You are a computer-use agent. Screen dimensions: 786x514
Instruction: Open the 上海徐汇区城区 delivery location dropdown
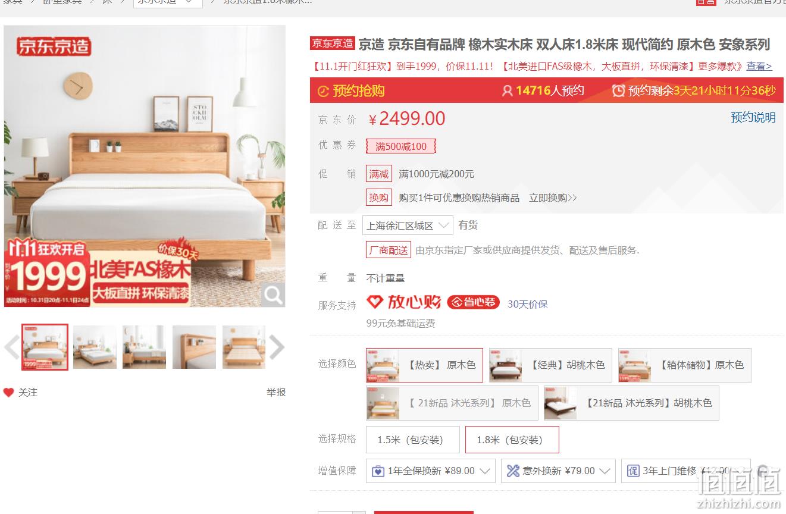[x=408, y=225]
